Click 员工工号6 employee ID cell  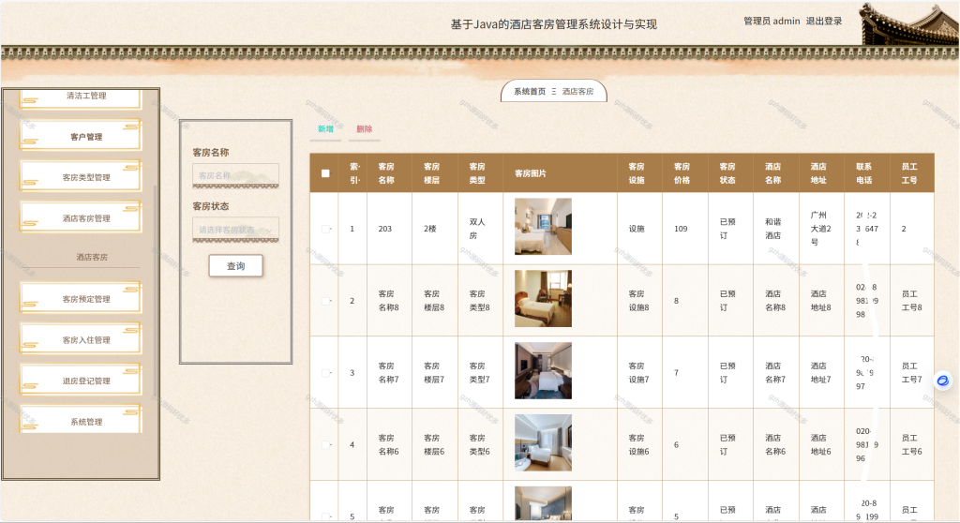pyautogui.click(x=911, y=445)
